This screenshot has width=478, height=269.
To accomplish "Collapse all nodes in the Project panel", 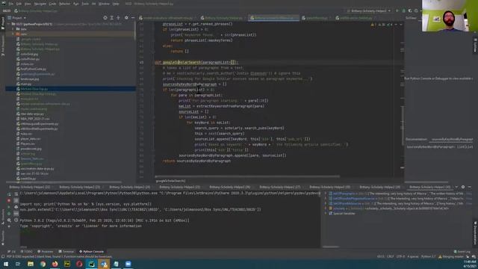I will click(x=118, y=18).
